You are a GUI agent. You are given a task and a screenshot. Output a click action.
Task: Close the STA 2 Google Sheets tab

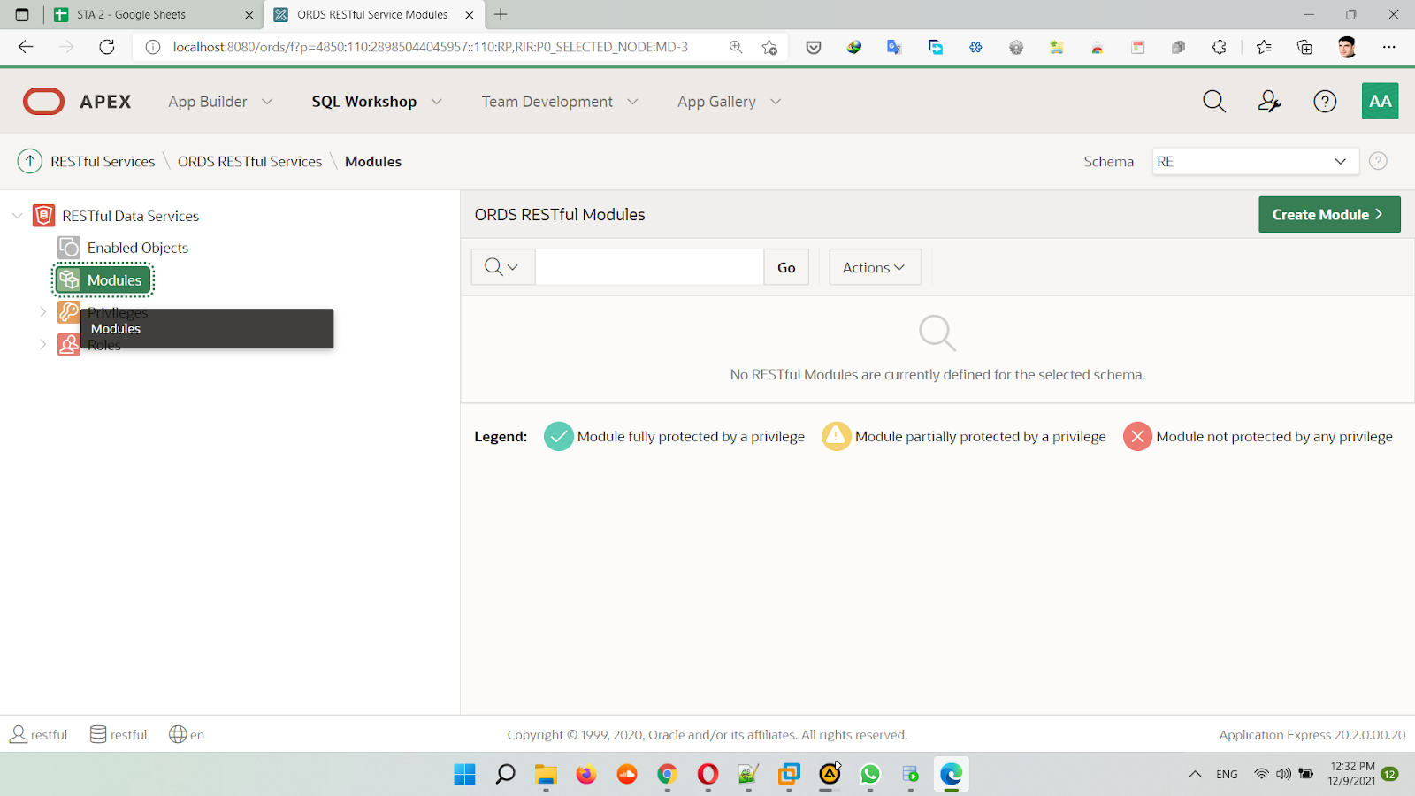249,15
